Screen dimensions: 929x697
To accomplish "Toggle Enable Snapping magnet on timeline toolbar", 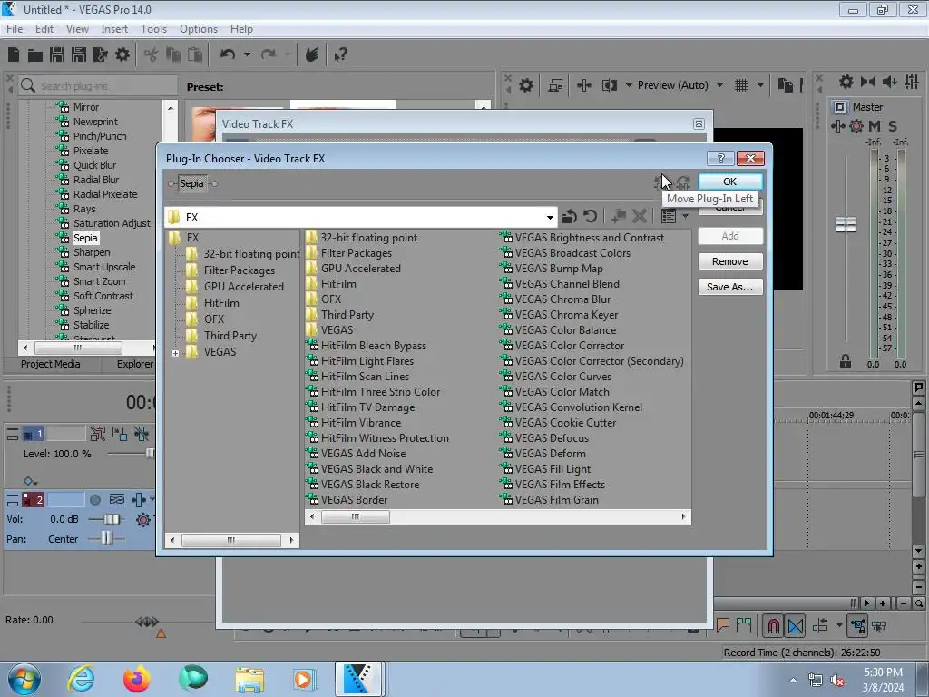I will [x=773, y=626].
